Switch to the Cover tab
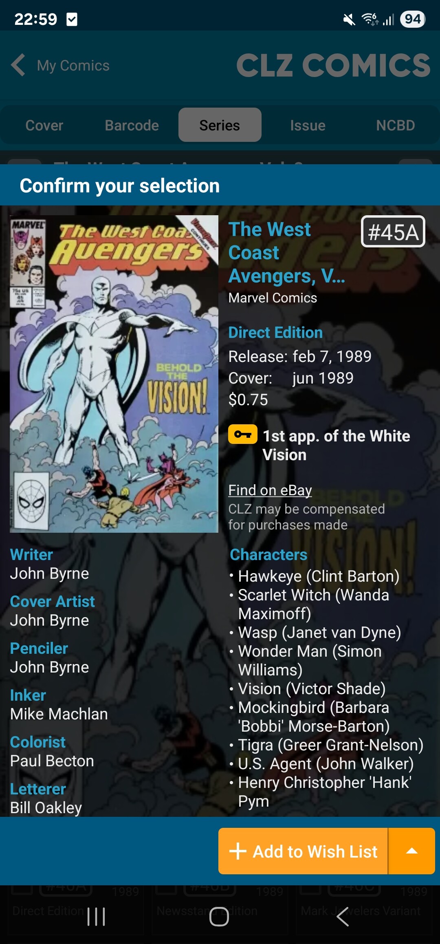Image resolution: width=440 pixels, height=944 pixels. point(44,125)
